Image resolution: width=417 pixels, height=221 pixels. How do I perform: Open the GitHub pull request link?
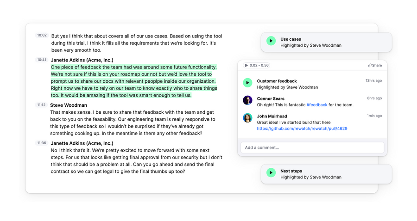(302, 129)
